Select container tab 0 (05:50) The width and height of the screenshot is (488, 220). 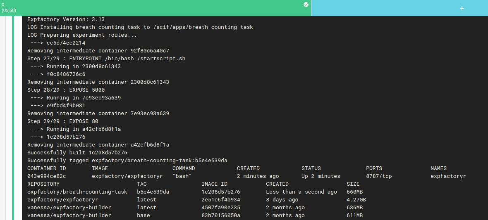click(155, 8)
